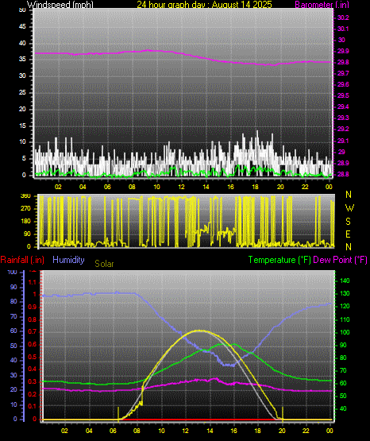370x441 pixels.
Task: Click the Windspeed (mph) axis title
Action: coord(60,4)
